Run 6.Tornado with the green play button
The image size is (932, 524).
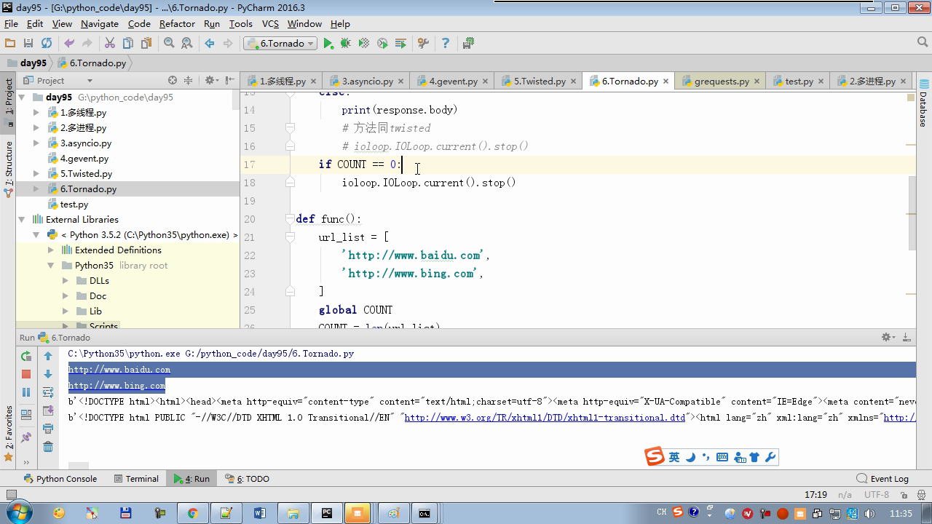coord(328,44)
